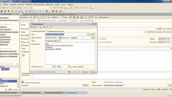Click the cut scissors icon in main toolbar
Screen dimensions: 172x97
[x=8, y=8]
